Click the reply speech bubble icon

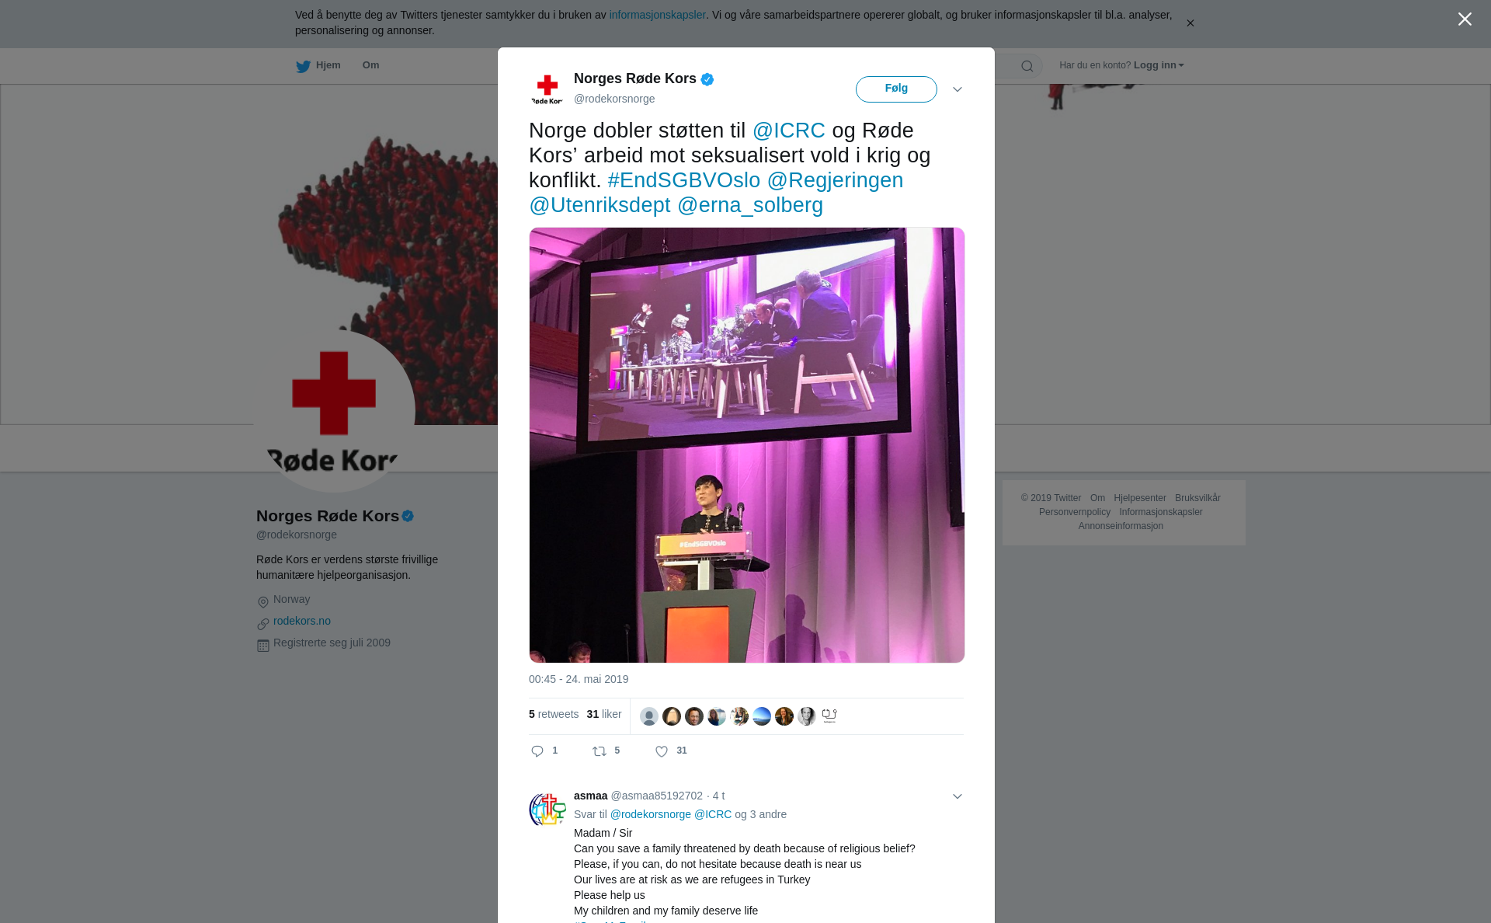click(x=537, y=751)
